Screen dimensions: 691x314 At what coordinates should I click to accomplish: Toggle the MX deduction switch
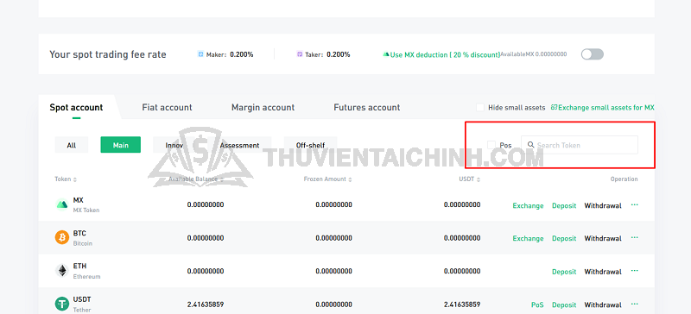click(592, 54)
